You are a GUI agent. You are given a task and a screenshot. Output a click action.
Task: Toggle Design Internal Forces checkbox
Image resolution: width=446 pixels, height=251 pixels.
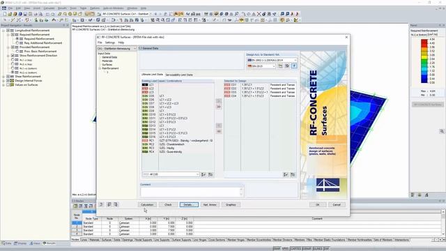[8, 81]
